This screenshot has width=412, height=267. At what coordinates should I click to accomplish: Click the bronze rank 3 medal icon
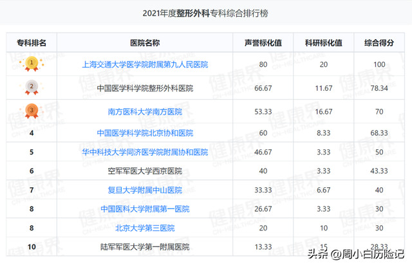pyautogui.click(x=32, y=111)
